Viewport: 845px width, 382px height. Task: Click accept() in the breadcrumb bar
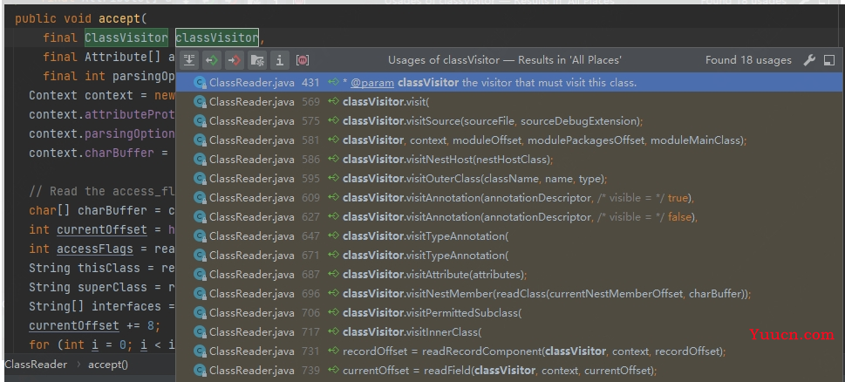(x=108, y=365)
